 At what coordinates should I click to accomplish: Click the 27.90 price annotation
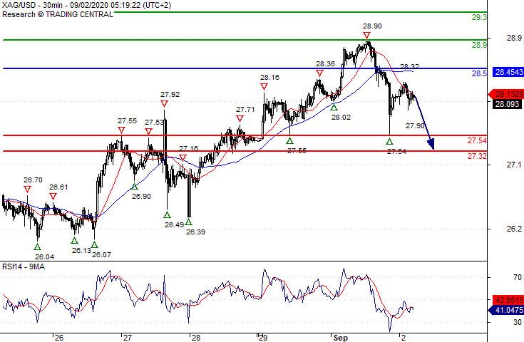[415, 126]
